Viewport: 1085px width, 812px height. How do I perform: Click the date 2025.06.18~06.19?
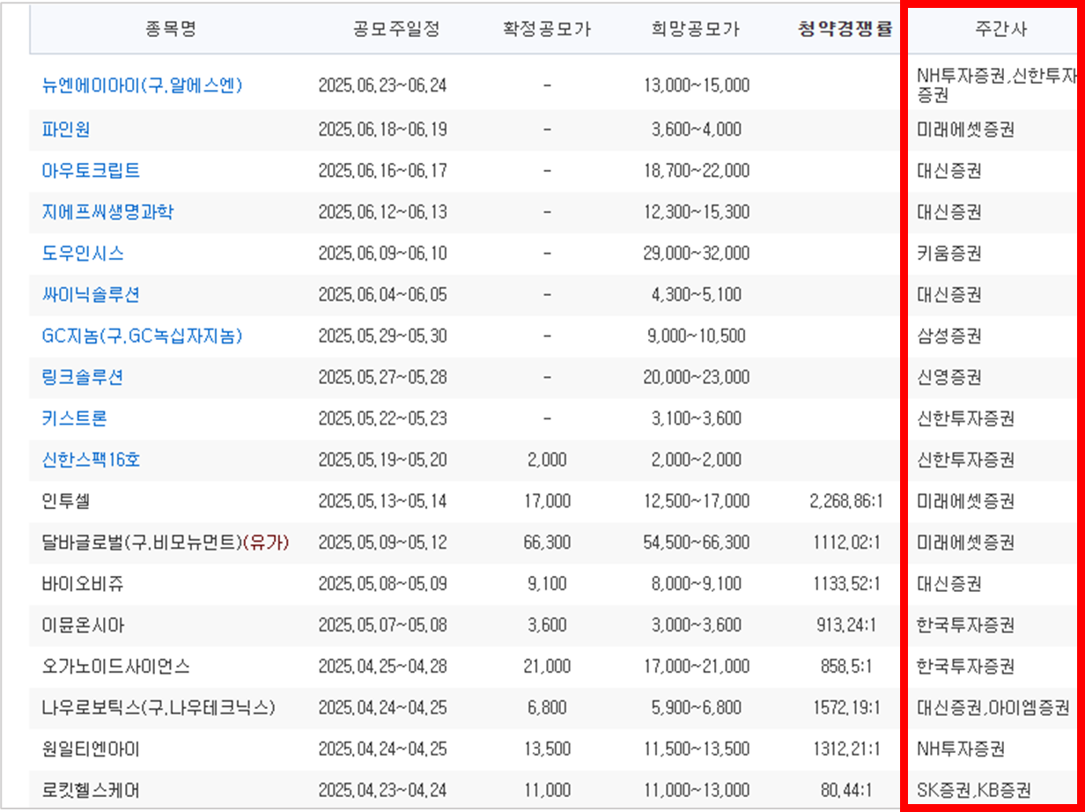tap(382, 129)
